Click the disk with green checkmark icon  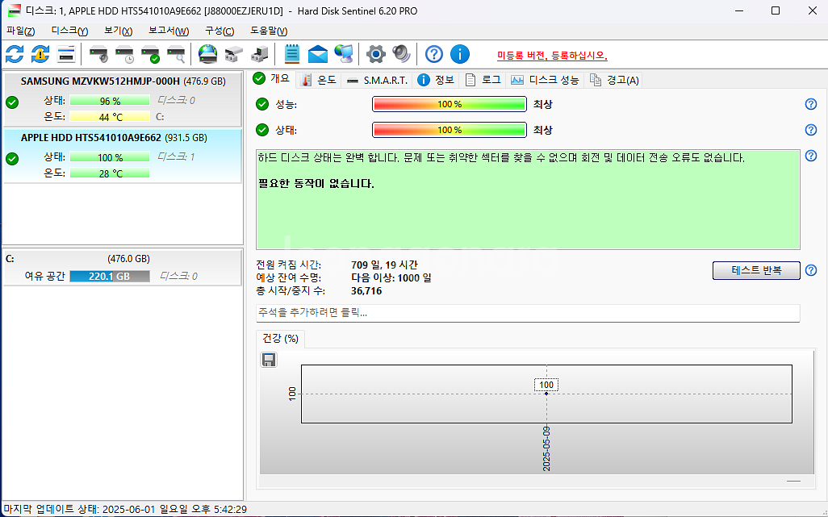[150, 54]
